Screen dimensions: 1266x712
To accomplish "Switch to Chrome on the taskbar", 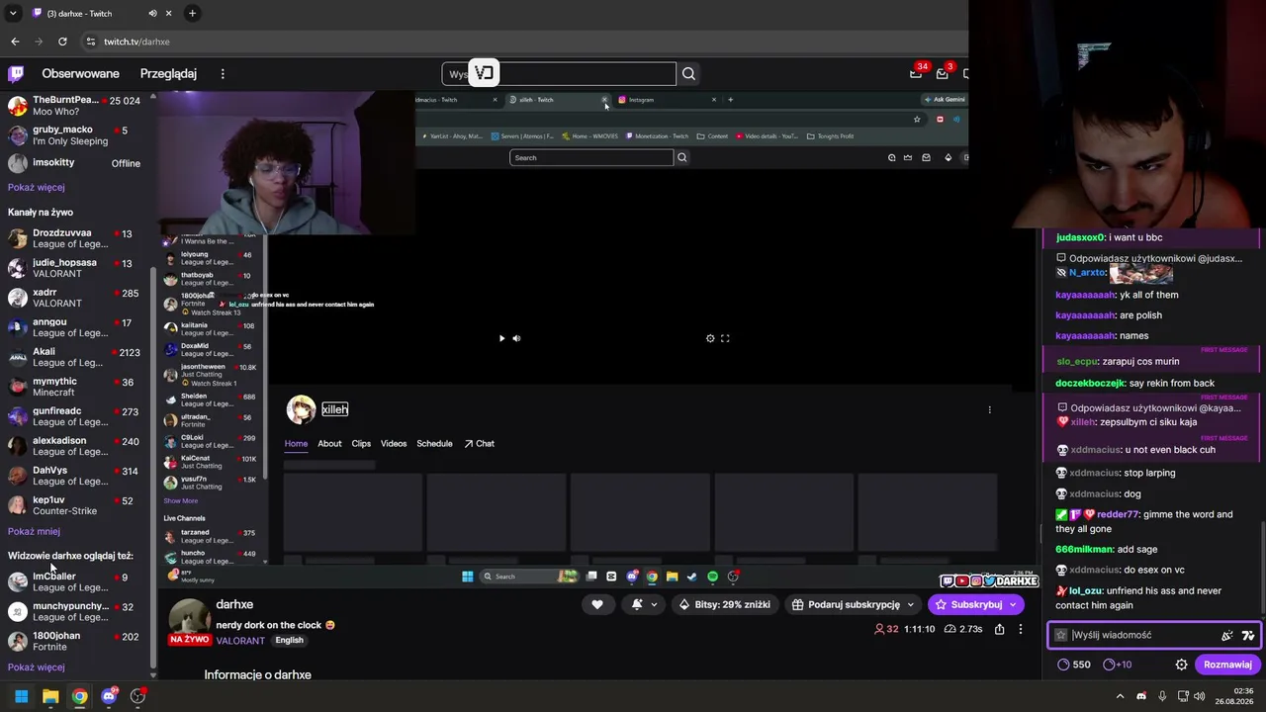I will pos(79,696).
